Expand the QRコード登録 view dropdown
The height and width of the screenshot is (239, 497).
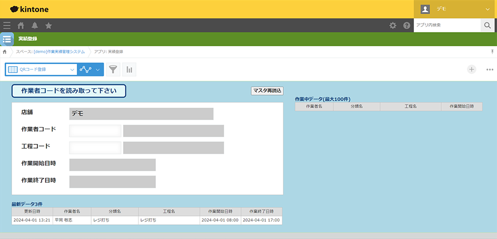pyautogui.click(x=72, y=69)
